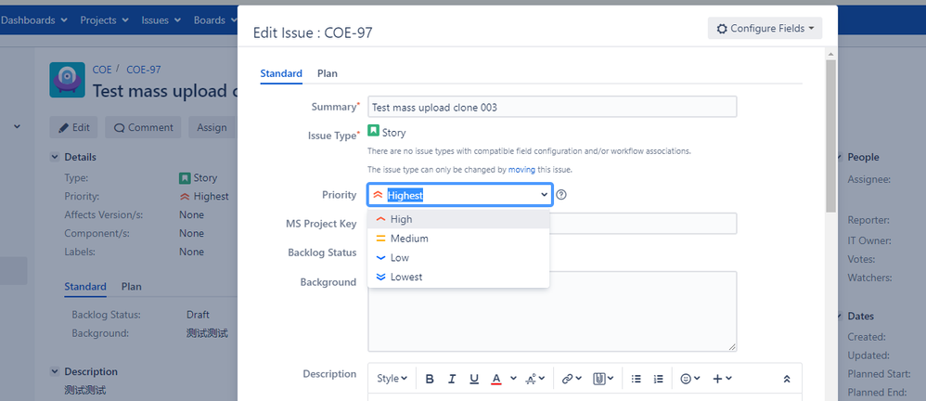The image size is (926, 401).
Task: Open the attachment dropdown
Action: click(x=603, y=379)
